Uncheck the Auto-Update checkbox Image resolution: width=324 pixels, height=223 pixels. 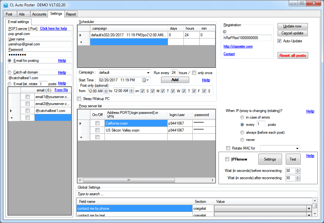click(x=279, y=41)
